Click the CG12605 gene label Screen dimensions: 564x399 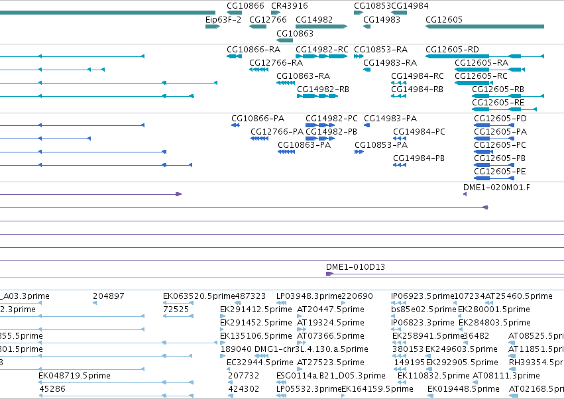[444, 20]
